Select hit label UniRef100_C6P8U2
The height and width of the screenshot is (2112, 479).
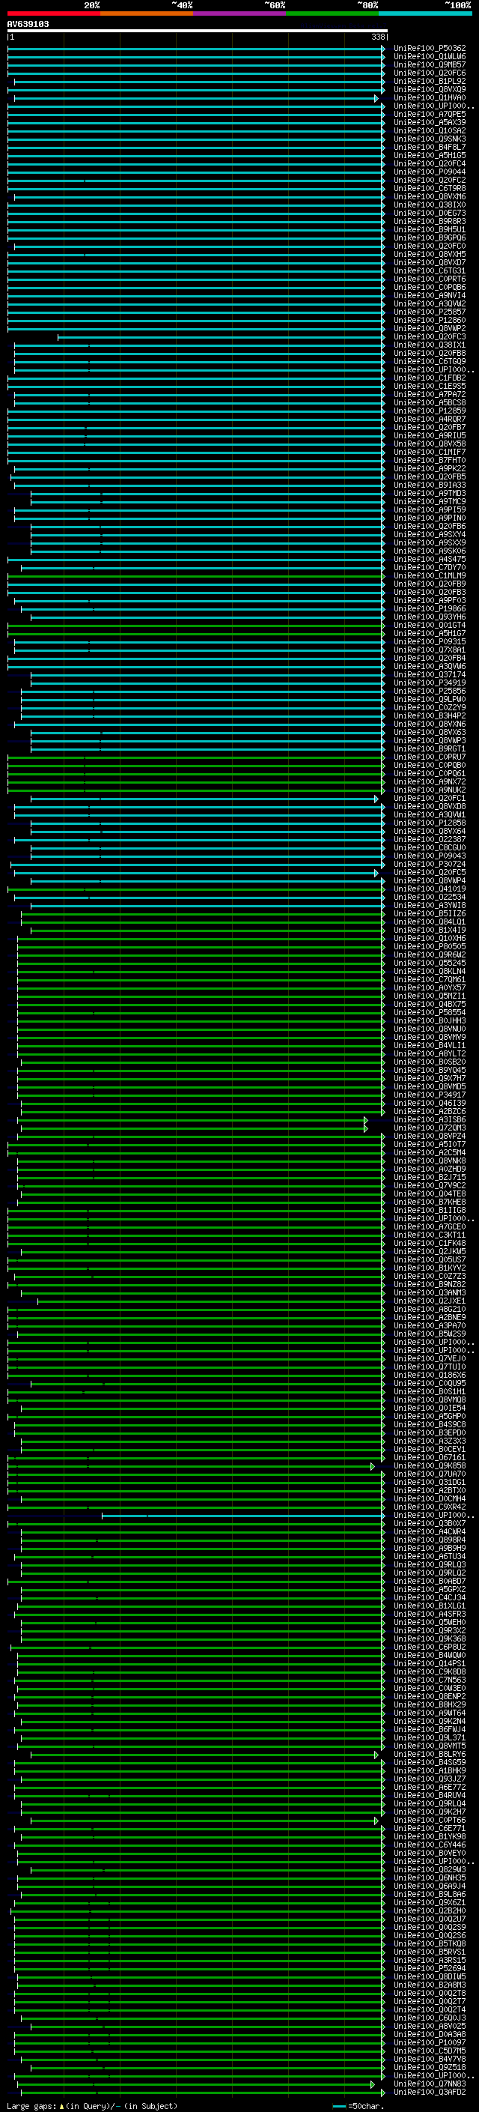tap(430, 1647)
